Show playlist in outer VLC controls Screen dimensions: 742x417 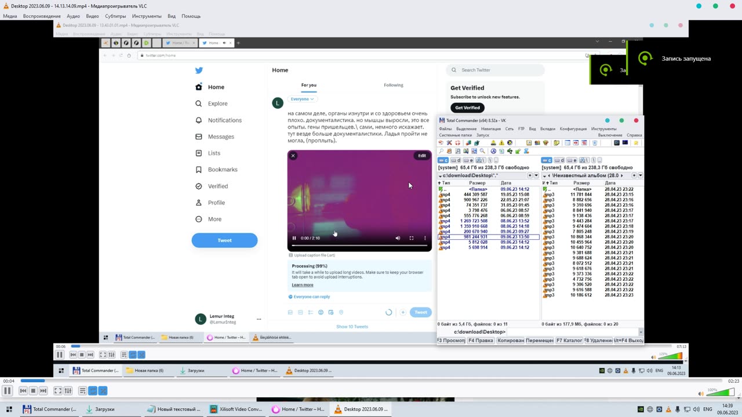point(83,391)
